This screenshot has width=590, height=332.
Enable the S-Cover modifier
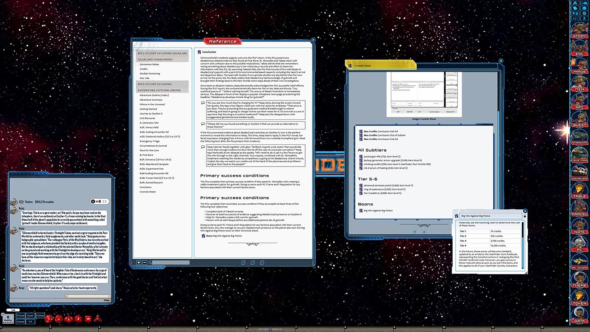click(x=40, y=316)
